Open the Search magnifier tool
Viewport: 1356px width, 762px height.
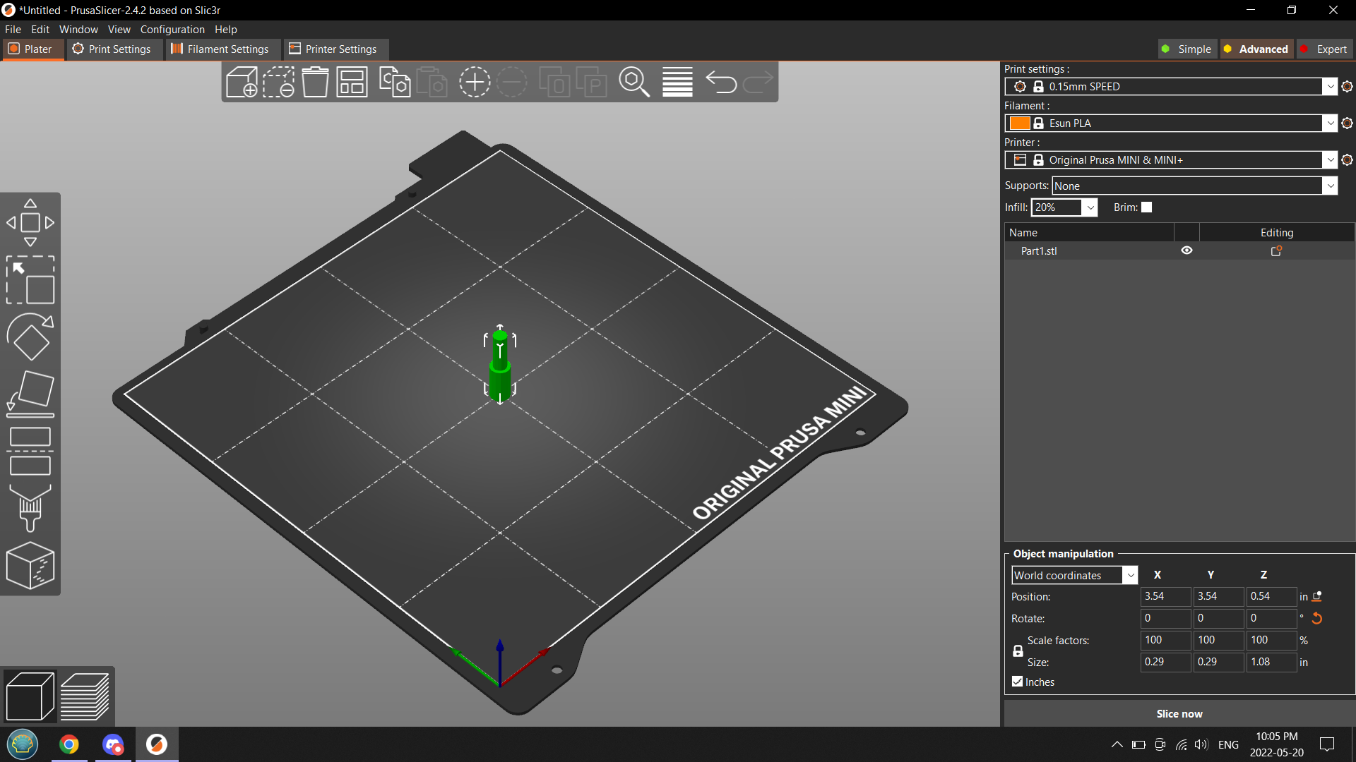point(634,82)
